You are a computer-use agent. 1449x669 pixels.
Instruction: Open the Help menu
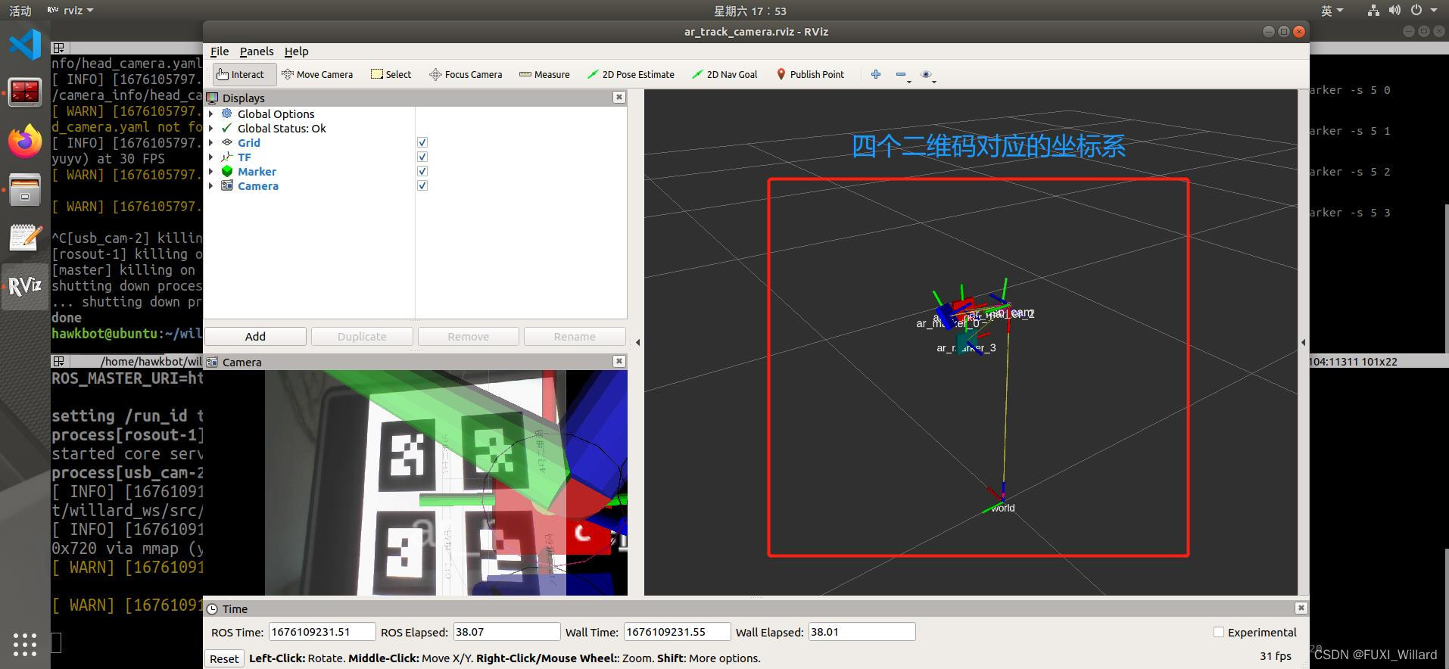[297, 51]
